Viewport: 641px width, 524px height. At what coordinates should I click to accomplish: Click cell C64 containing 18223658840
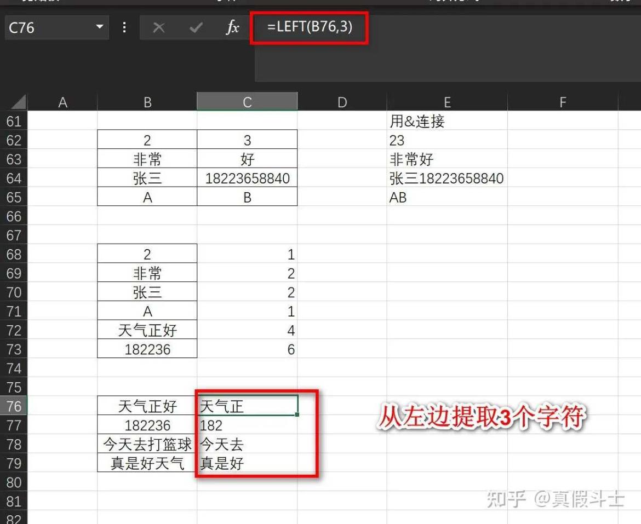247,178
